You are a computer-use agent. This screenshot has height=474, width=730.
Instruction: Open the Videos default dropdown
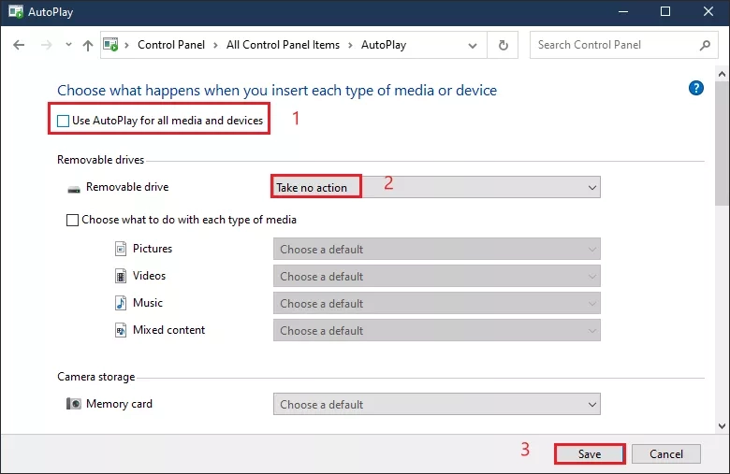[437, 276]
